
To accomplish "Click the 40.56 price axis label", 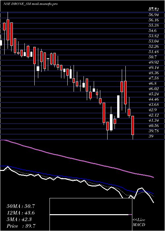I will 154,126.
